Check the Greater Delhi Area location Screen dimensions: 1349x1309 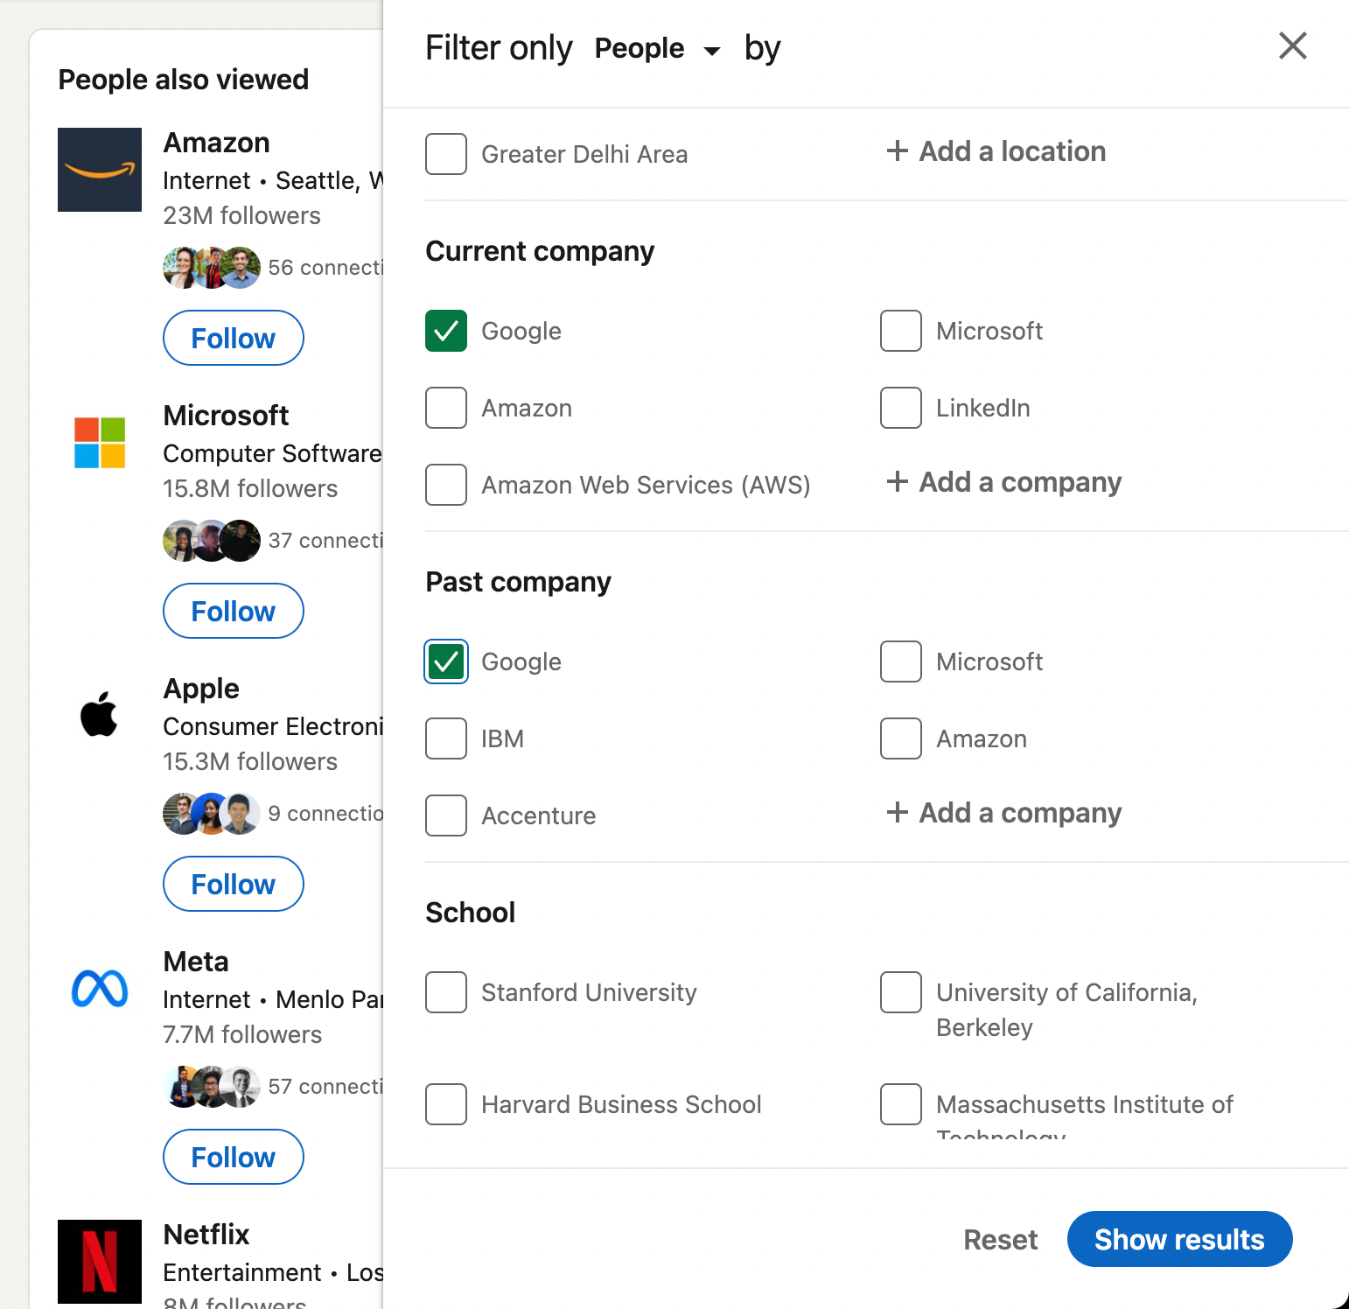tap(446, 154)
